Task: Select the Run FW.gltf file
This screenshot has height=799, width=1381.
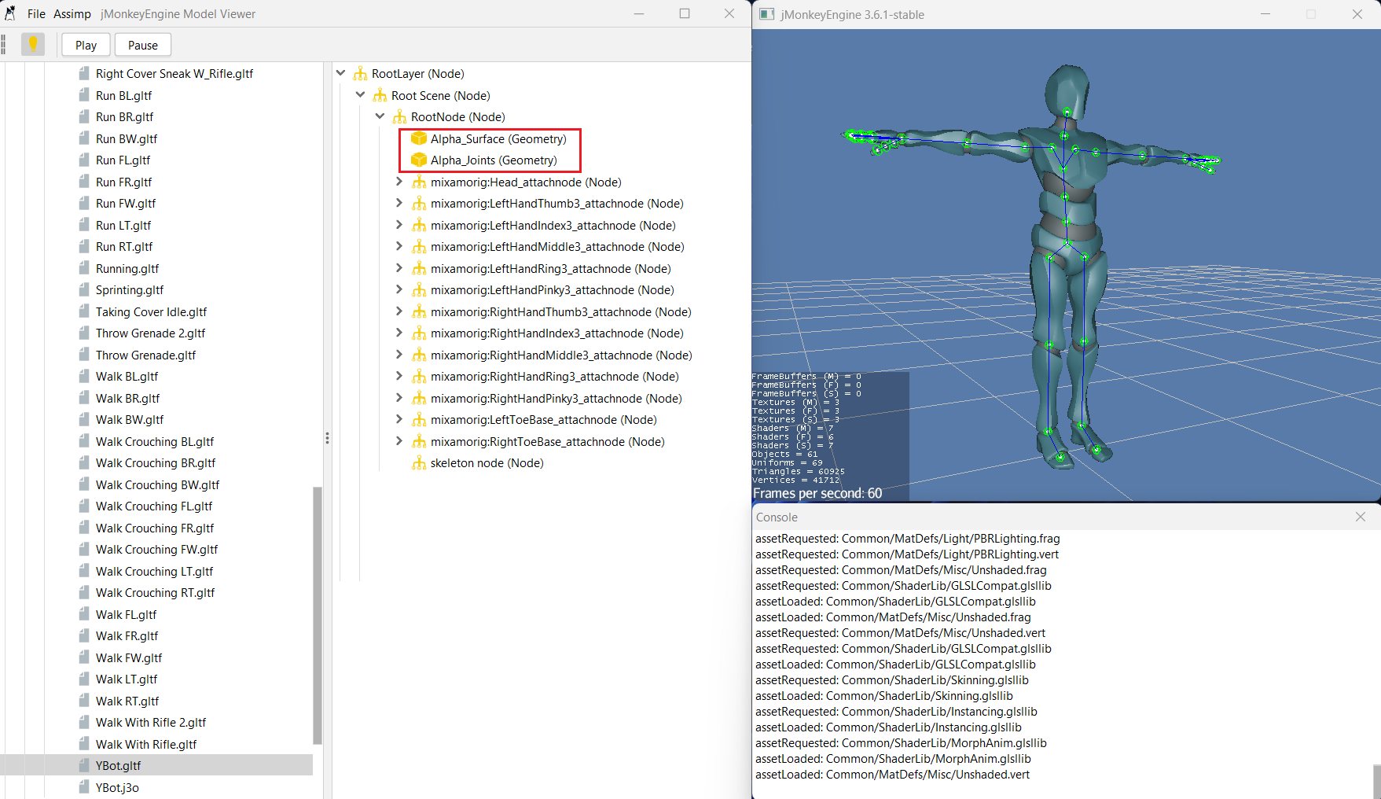Action: pyautogui.click(x=126, y=203)
